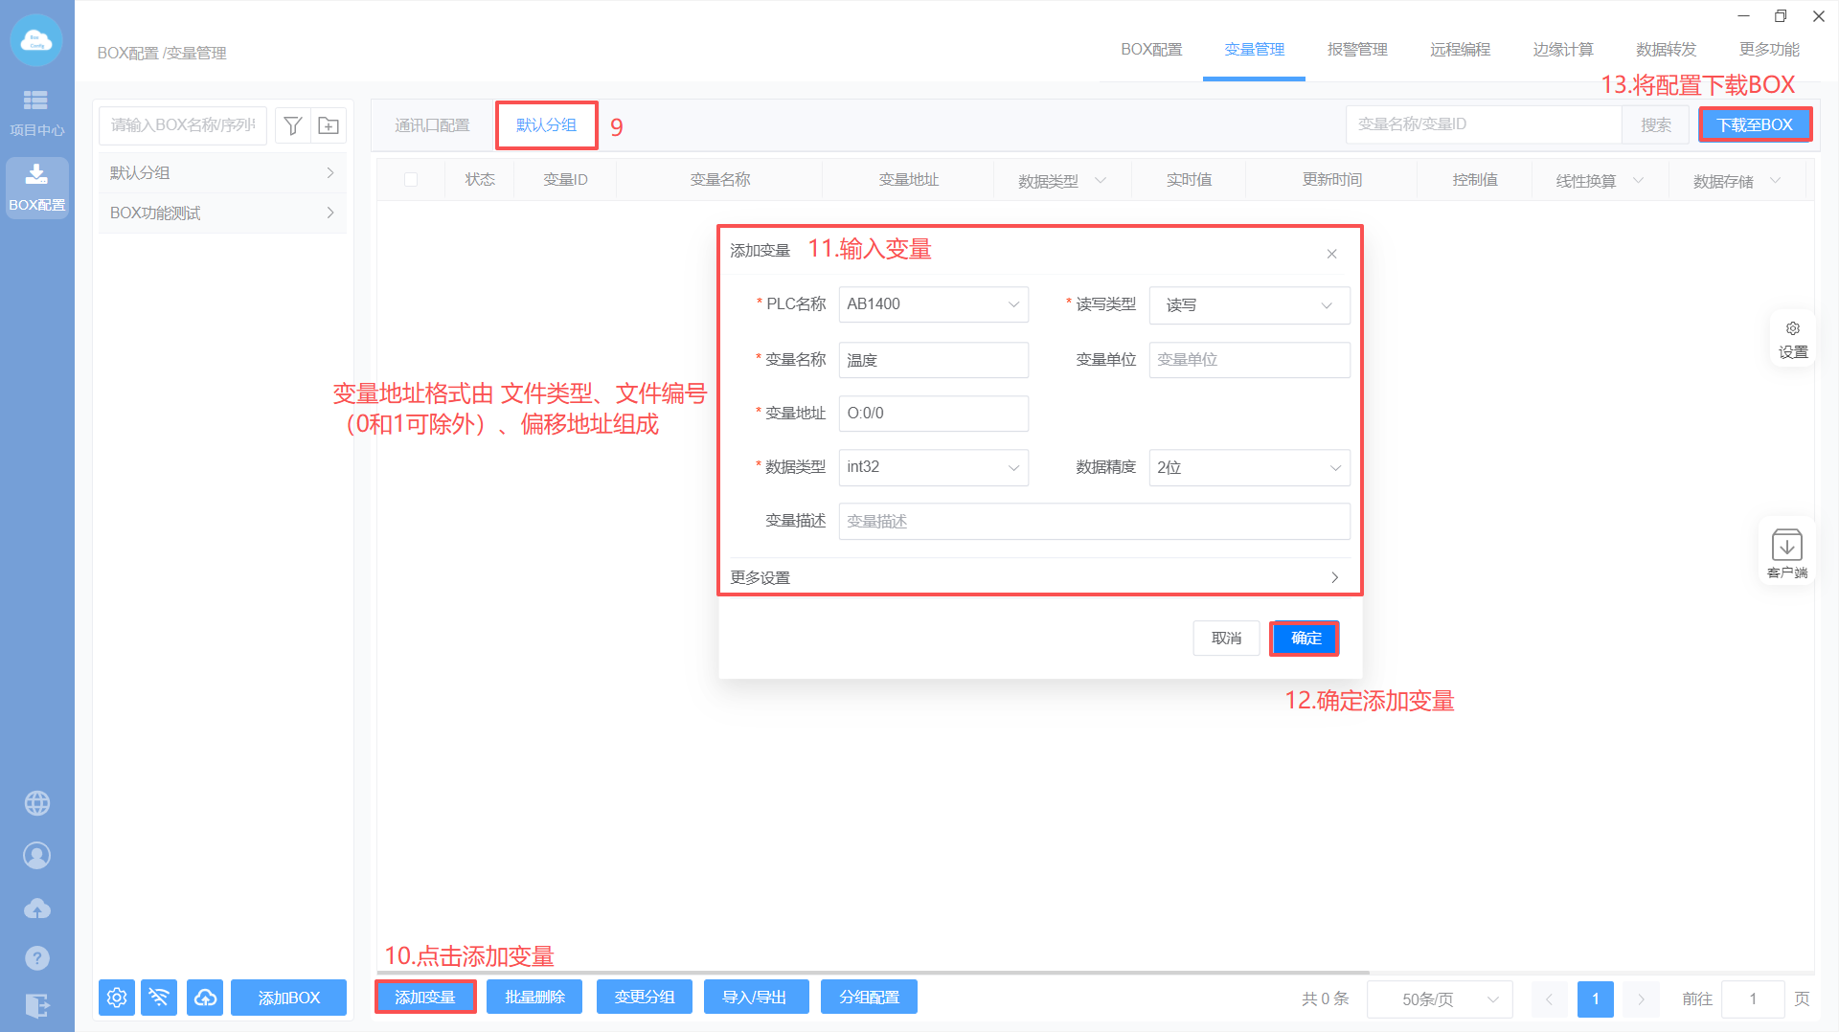Open the settings gear in bottom toolbar
Viewport: 1839px width, 1032px height.
117,998
